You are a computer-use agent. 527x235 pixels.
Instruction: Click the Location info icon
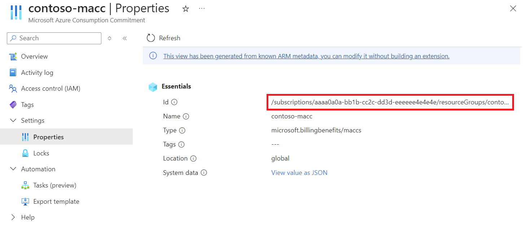[x=193, y=158]
